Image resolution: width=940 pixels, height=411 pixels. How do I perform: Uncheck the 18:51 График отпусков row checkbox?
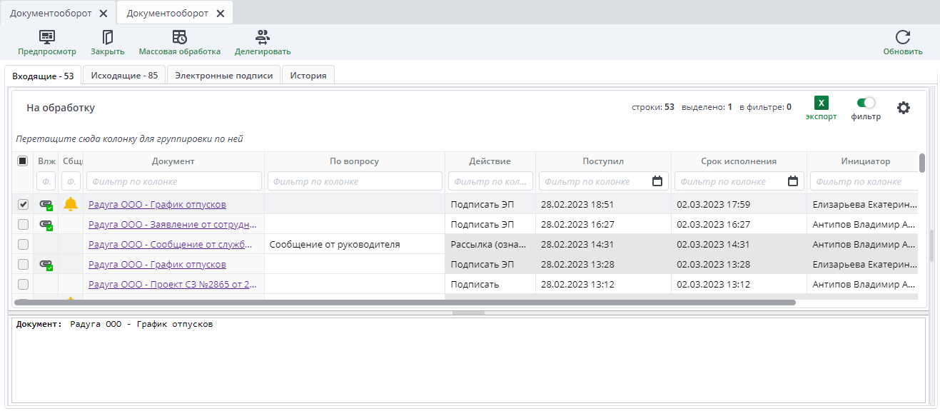[23, 204]
